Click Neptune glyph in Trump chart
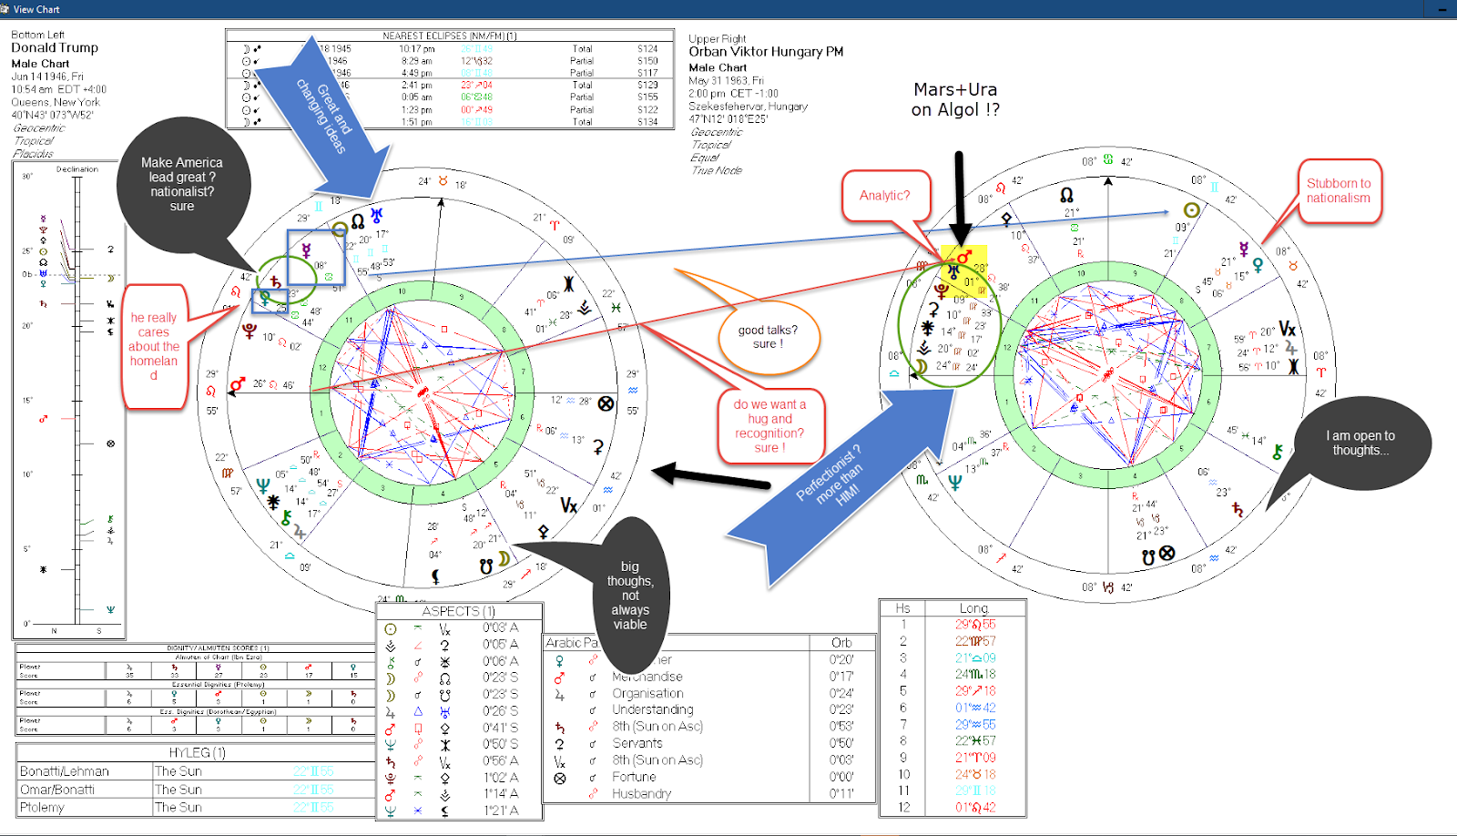 pos(262,484)
